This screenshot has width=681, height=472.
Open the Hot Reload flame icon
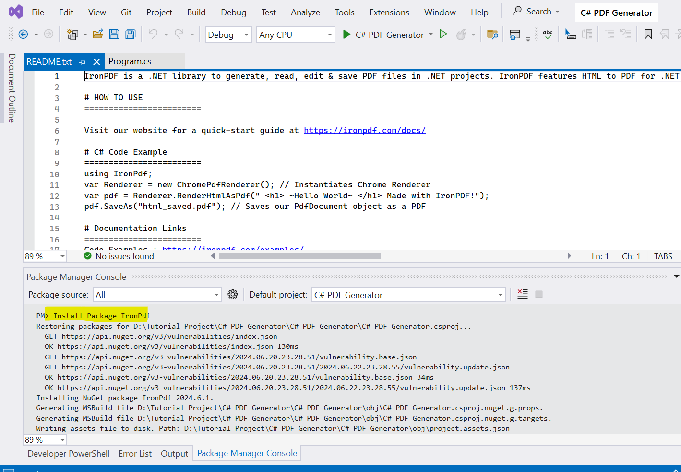tap(460, 34)
